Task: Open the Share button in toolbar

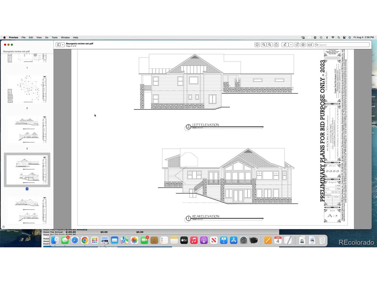Action: click(x=276, y=45)
